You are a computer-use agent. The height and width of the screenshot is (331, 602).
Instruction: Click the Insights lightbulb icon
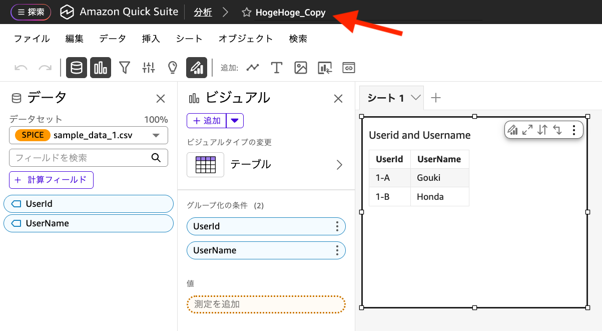tap(172, 67)
